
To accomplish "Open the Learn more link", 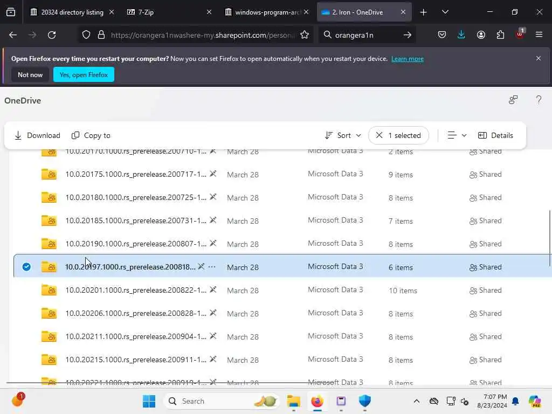I will [x=408, y=59].
